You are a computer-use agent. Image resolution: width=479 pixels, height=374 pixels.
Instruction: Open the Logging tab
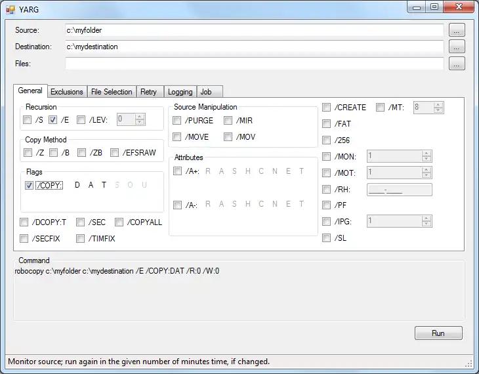coord(180,92)
